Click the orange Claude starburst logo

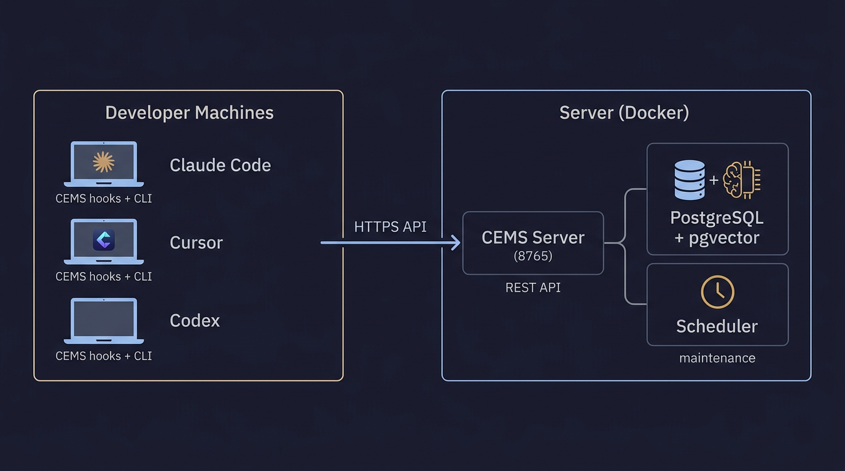coord(104,162)
